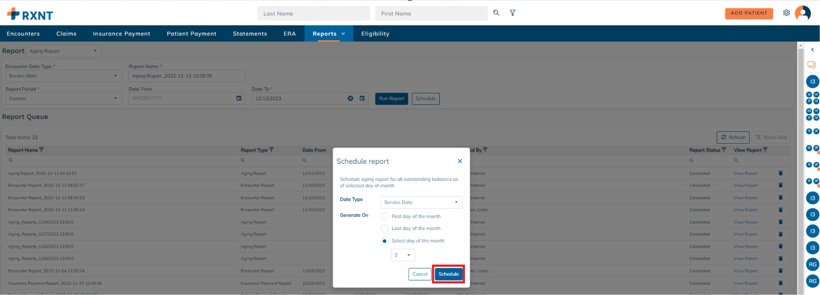Collapse the right sidebar chevron
The image size is (820, 295).
[812, 49]
